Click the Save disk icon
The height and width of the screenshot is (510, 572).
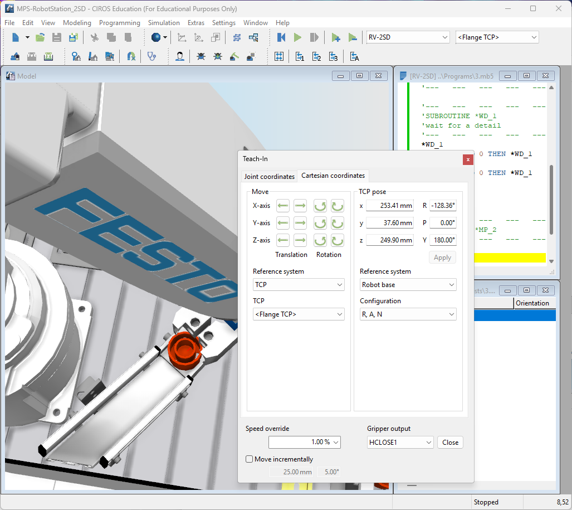(57, 37)
